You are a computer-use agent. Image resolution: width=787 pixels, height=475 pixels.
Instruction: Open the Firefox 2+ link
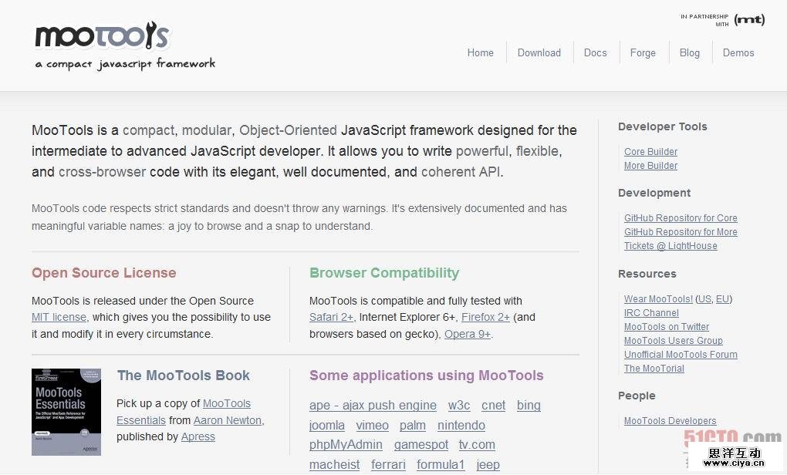click(485, 317)
